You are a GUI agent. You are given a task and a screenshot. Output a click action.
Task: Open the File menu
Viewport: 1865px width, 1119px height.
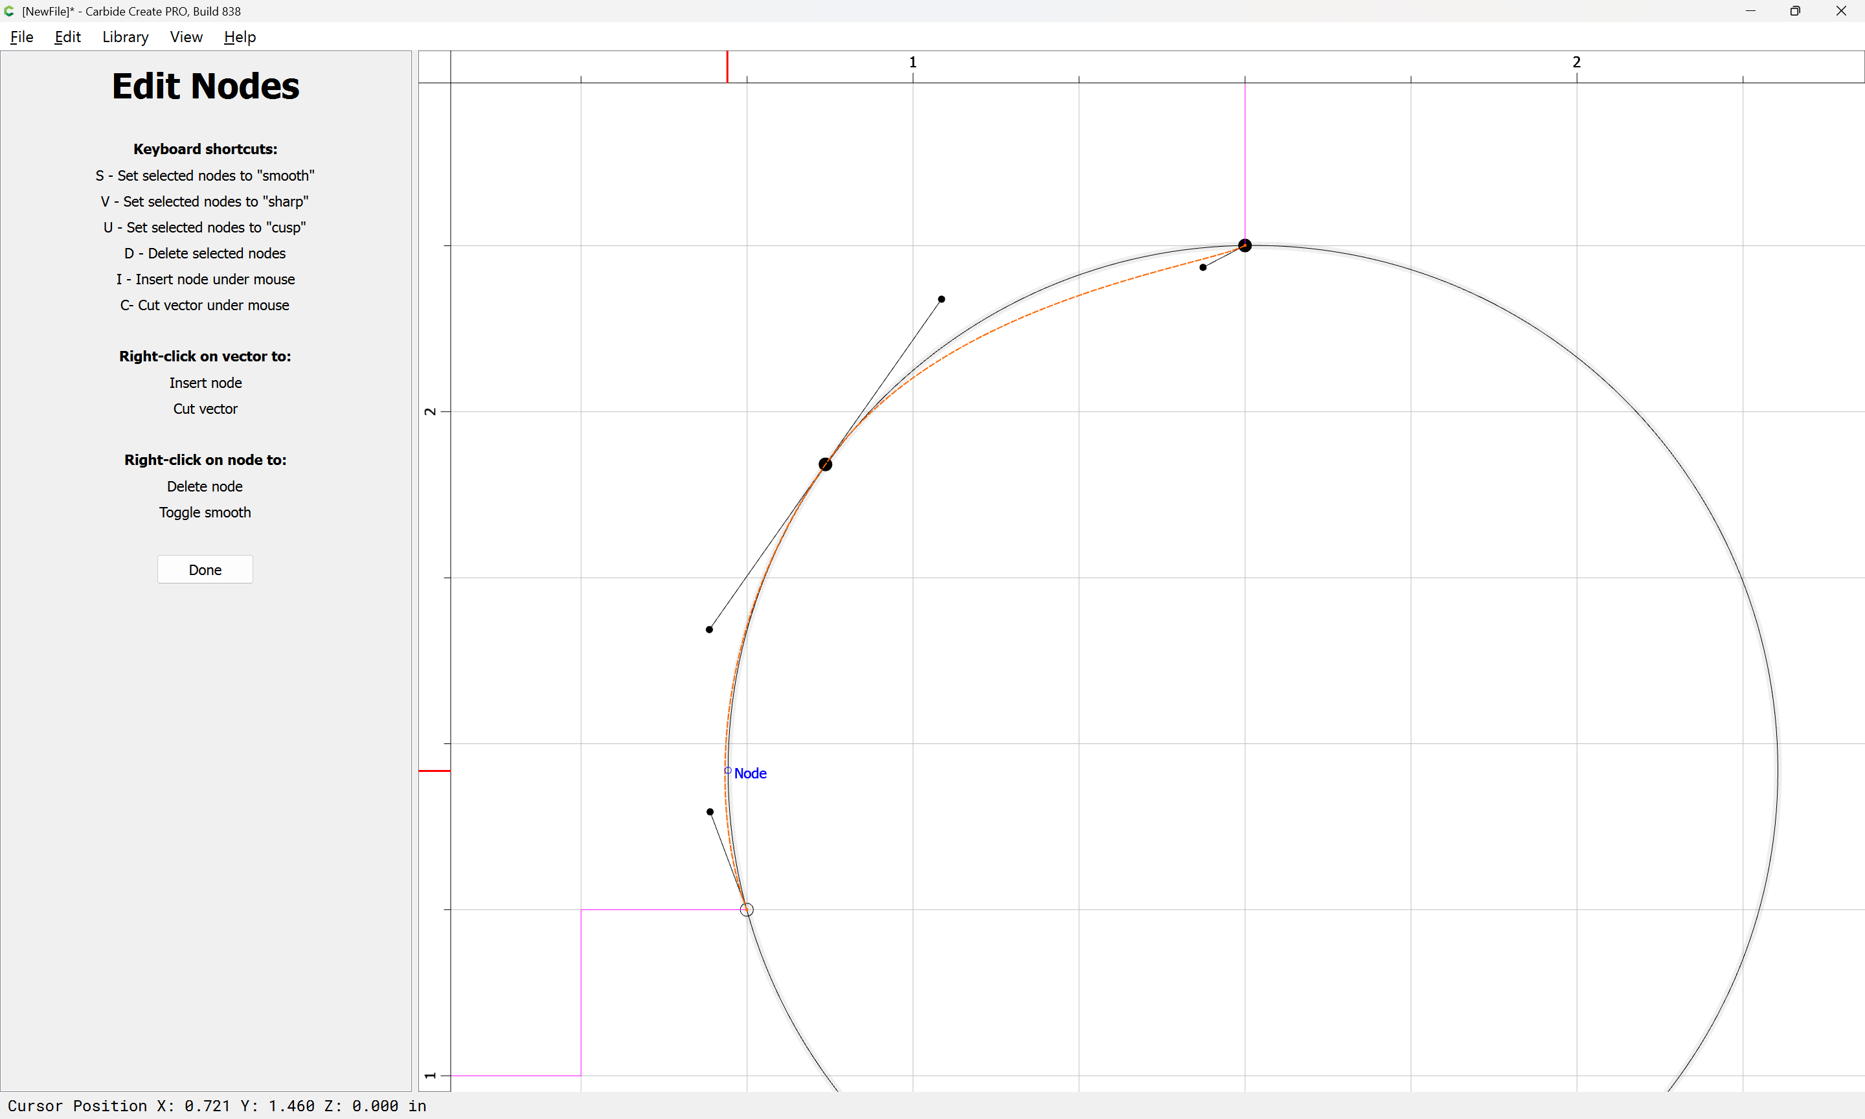click(22, 37)
